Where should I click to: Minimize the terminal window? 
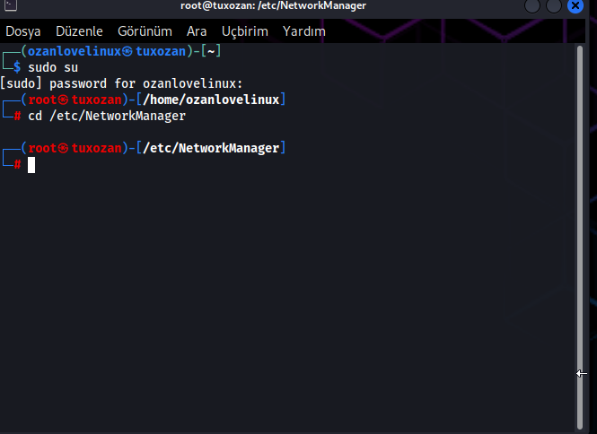pyautogui.click(x=533, y=6)
